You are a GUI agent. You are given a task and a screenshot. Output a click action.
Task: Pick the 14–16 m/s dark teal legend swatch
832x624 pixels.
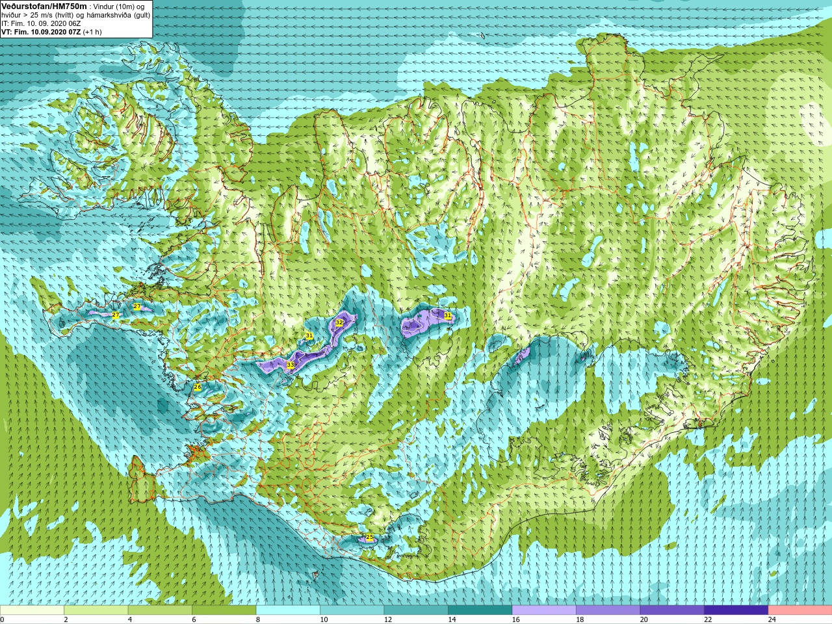point(480,610)
